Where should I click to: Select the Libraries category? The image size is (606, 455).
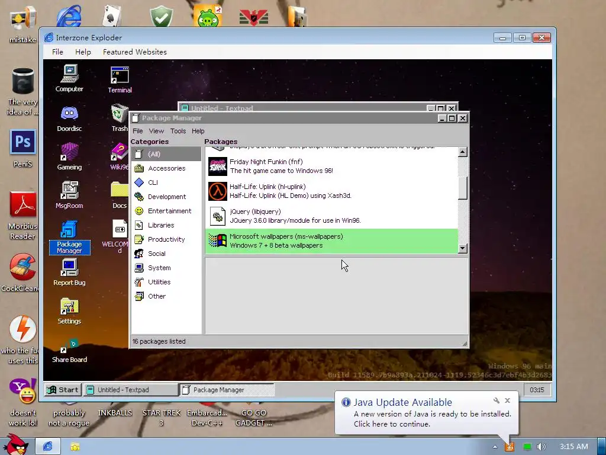click(166, 225)
